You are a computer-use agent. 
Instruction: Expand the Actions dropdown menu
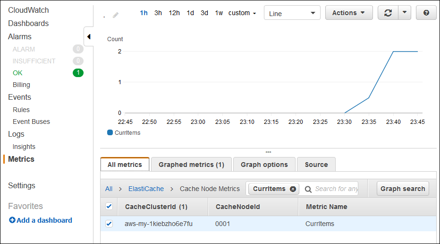click(348, 13)
